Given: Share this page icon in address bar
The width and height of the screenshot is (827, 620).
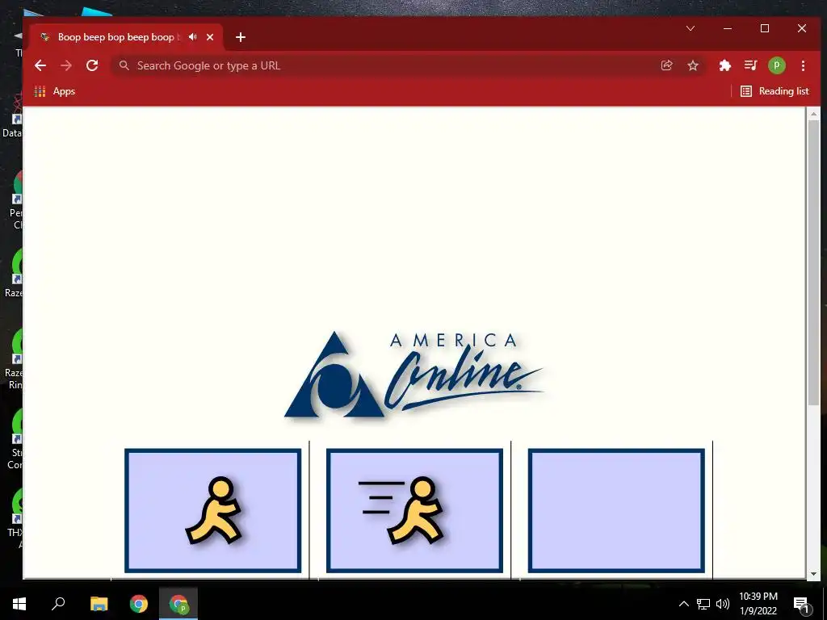Looking at the screenshot, I should [x=666, y=65].
